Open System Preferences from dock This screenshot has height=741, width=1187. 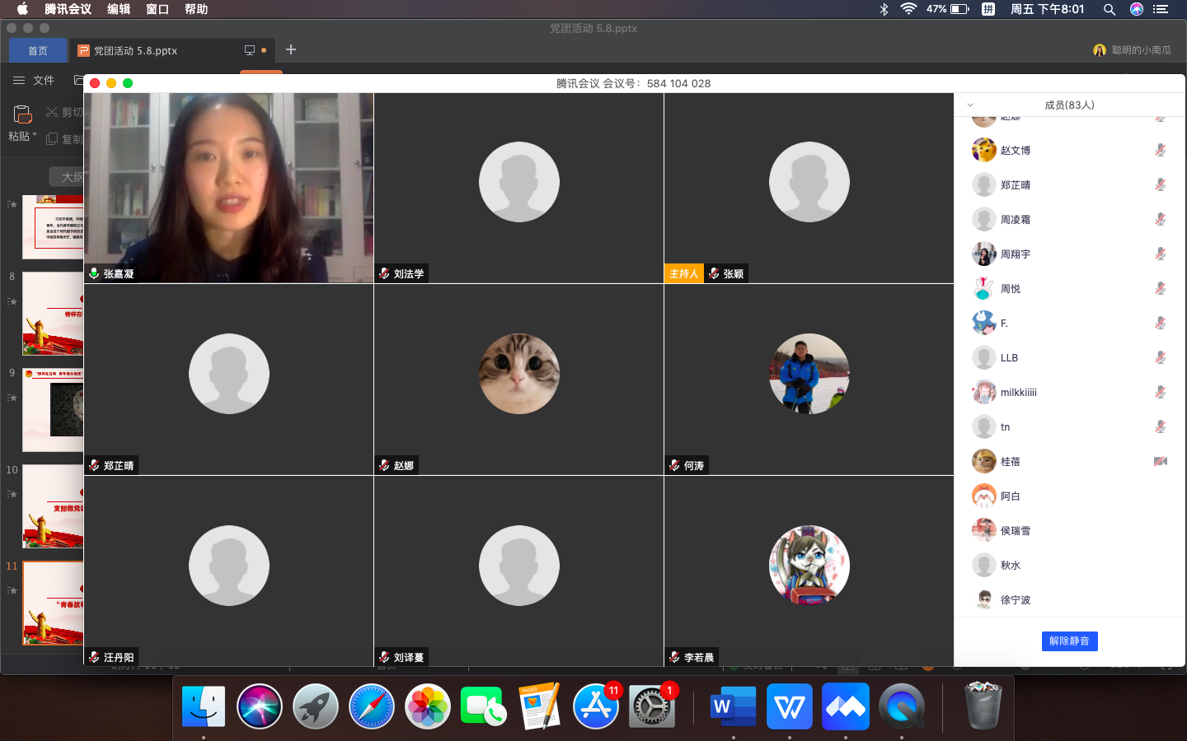click(652, 706)
